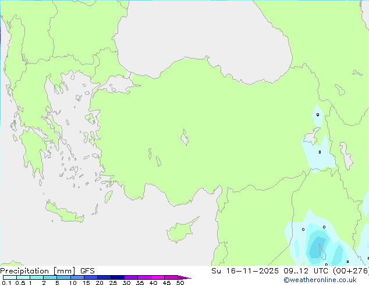The image size is (369, 285).
Task: Click the 45–50 mm legend color swatch
Action: pyautogui.click(x=171, y=277)
